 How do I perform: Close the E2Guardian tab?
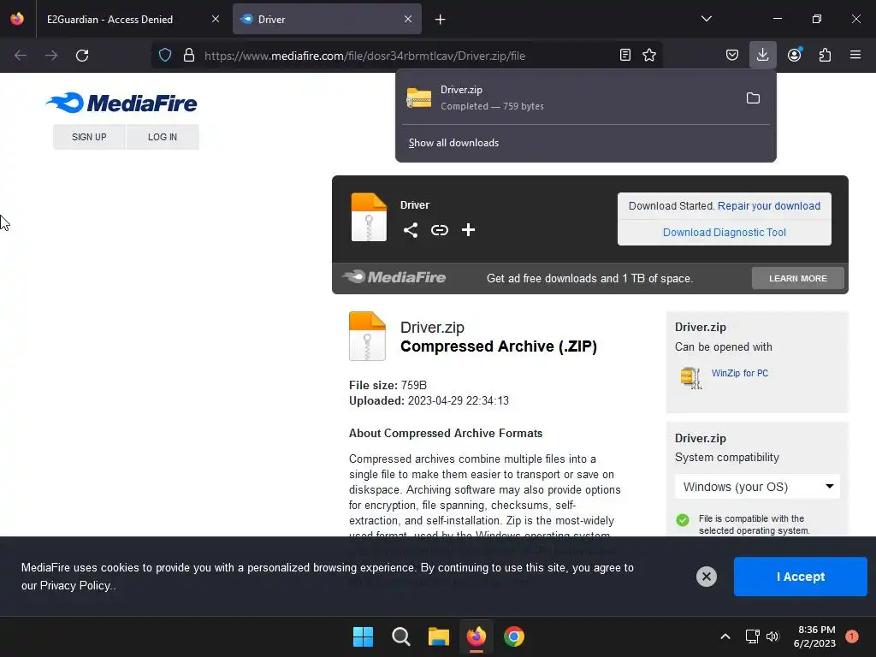pos(216,19)
